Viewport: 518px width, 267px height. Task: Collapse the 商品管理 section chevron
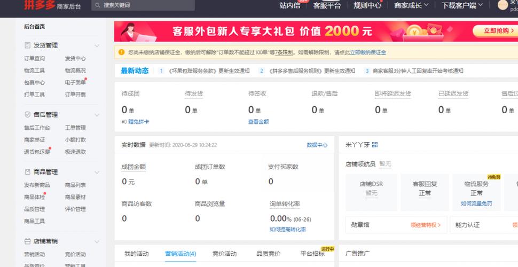(97, 172)
